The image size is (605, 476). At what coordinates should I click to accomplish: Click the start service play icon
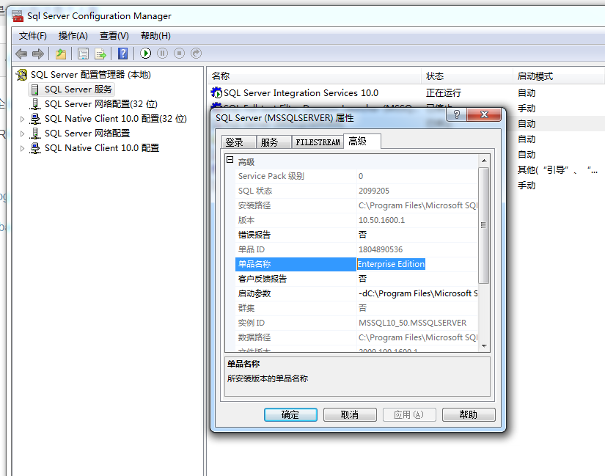pos(145,54)
